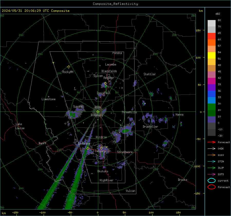Click the cyan current ellipse icon
This screenshot has width=231, height=216.
[x=211, y=181]
